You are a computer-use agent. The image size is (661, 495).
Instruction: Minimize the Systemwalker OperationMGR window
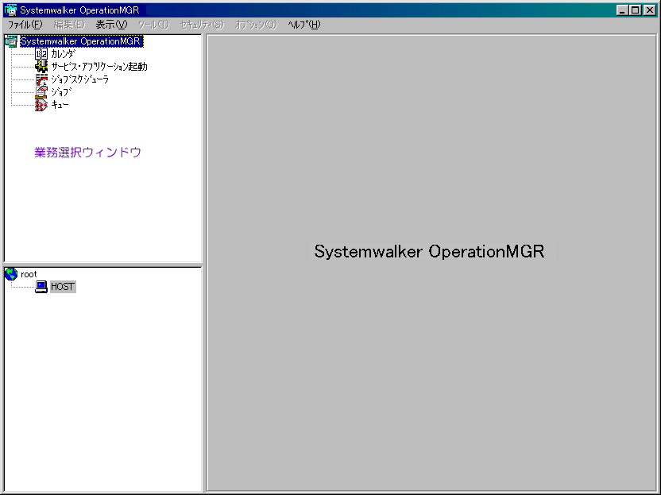coord(622,10)
